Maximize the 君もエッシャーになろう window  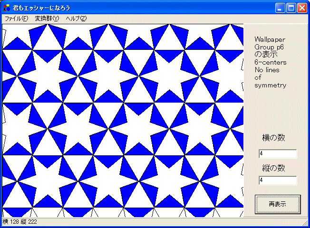coord(291,8)
